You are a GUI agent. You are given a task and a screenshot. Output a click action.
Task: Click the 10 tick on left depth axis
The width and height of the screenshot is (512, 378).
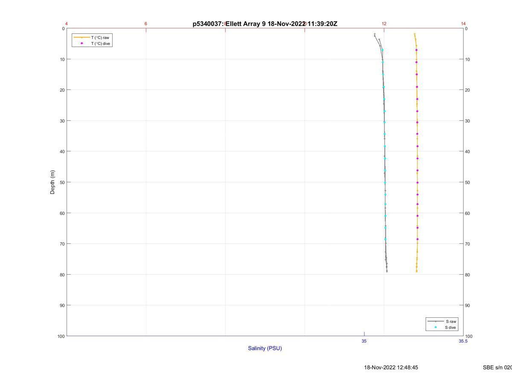(62, 59)
